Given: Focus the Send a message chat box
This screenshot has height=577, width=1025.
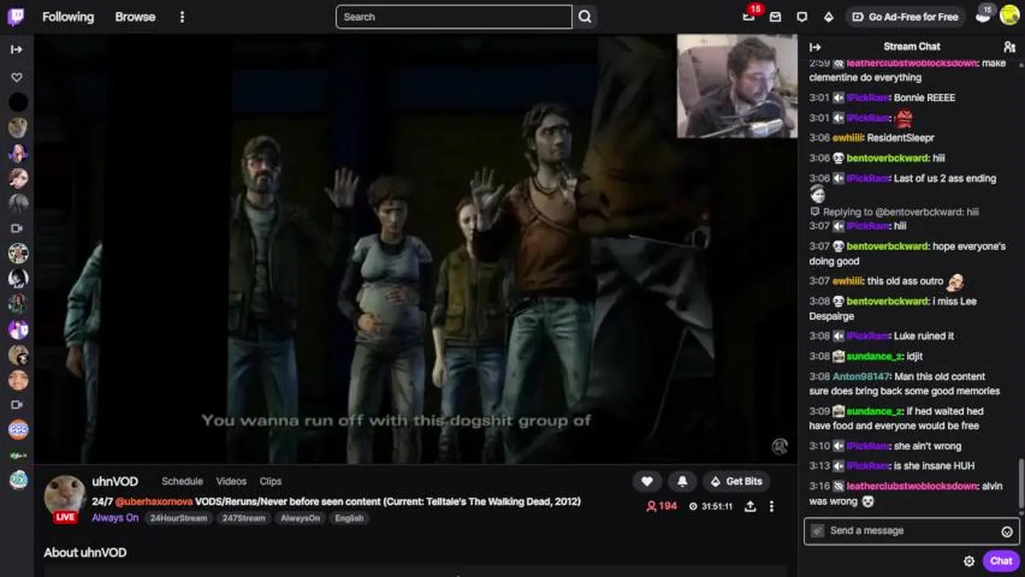Looking at the screenshot, I should 912,531.
